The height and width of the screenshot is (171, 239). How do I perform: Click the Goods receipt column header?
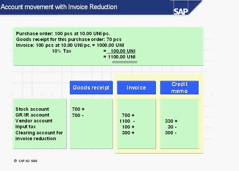pyautogui.click(x=91, y=88)
